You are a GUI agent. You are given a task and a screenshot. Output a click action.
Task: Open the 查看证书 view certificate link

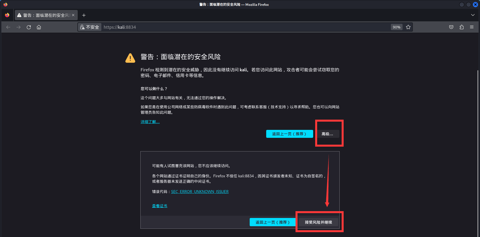(160, 206)
